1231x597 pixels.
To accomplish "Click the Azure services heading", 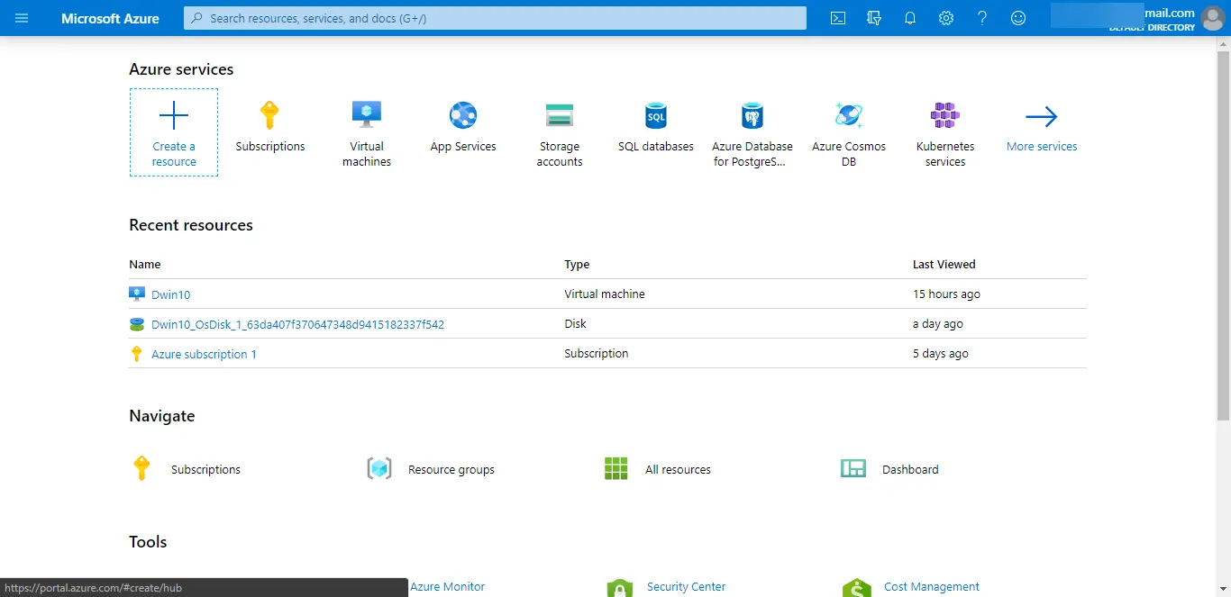I will (x=181, y=69).
